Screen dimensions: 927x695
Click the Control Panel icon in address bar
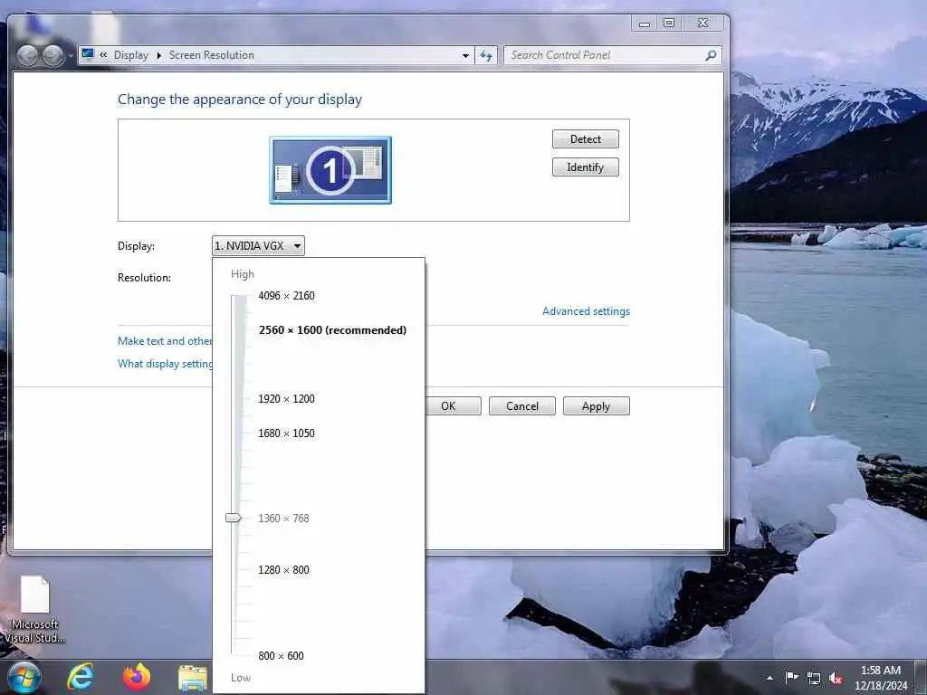88,55
